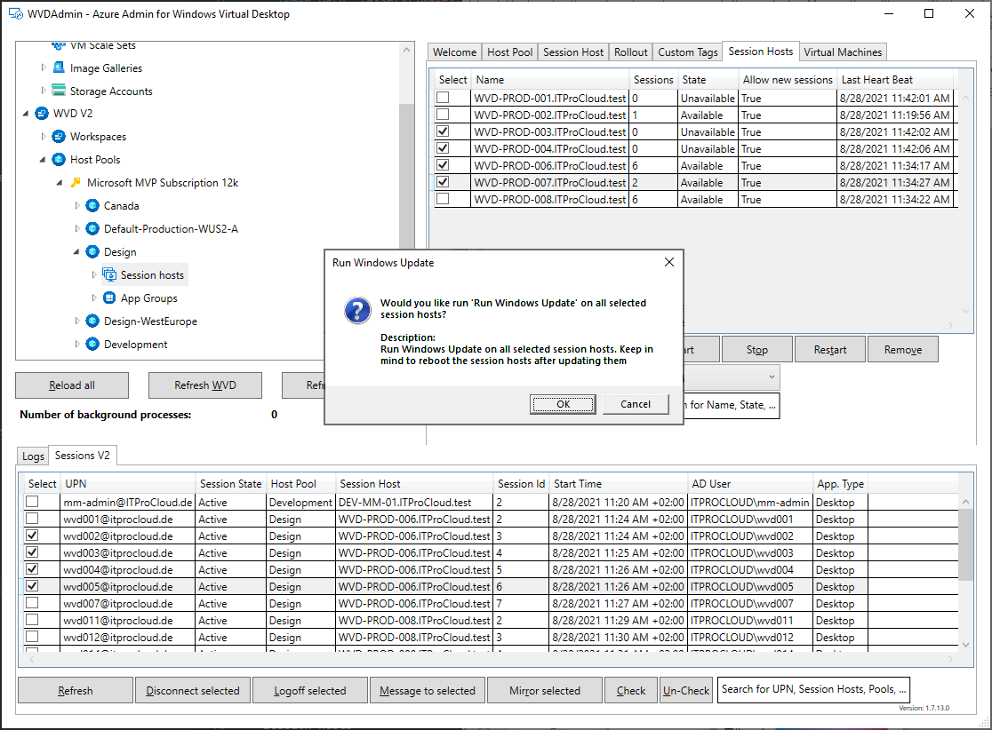The image size is (992, 730).
Task: Collapse the WVD V2 node
Action: click(26, 114)
